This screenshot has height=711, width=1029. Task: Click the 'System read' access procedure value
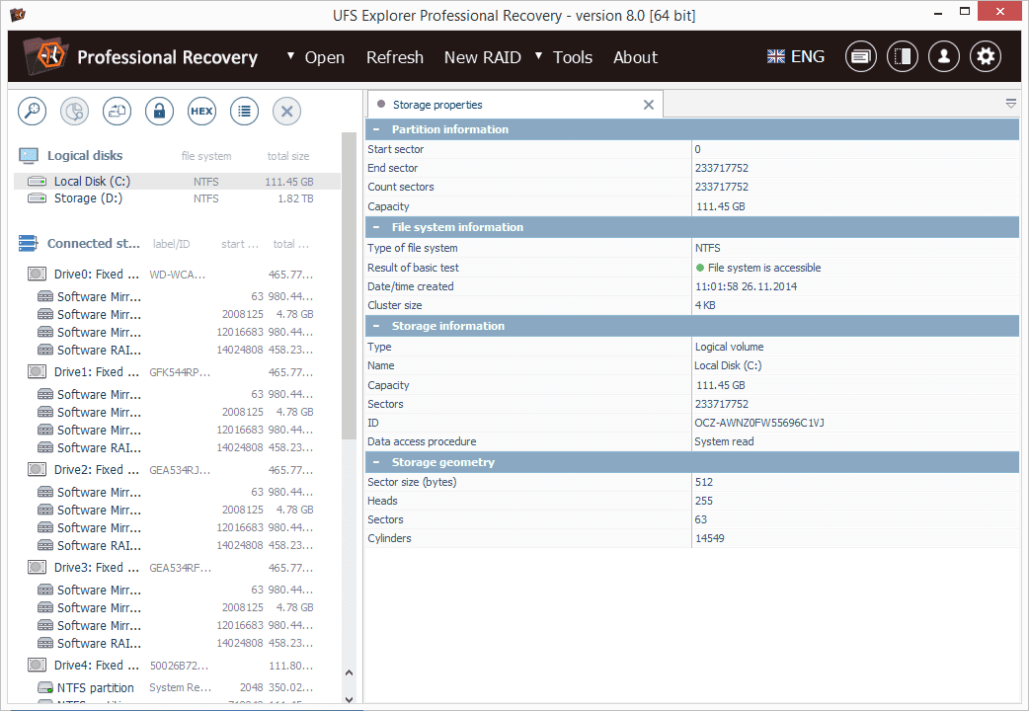click(724, 441)
